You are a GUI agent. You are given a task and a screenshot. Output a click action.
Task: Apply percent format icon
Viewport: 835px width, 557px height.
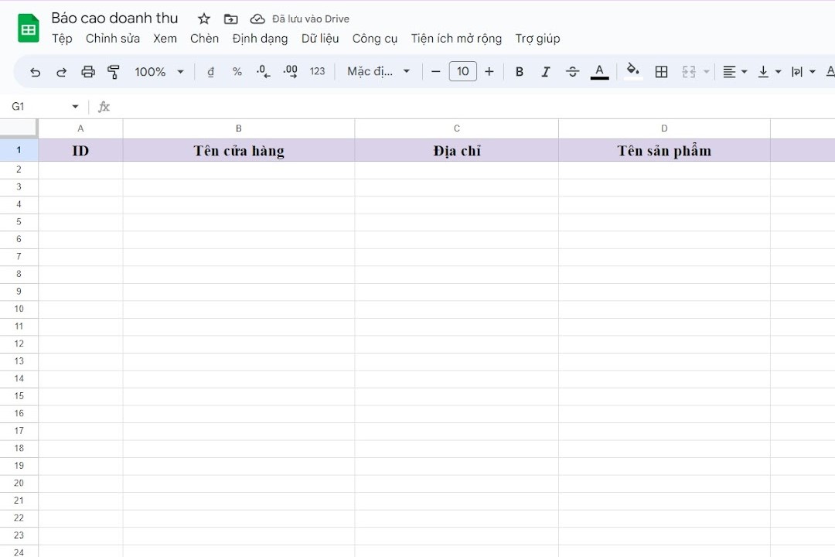click(x=237, y=71)
